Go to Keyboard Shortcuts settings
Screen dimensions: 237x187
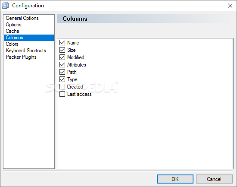(26, 51)
